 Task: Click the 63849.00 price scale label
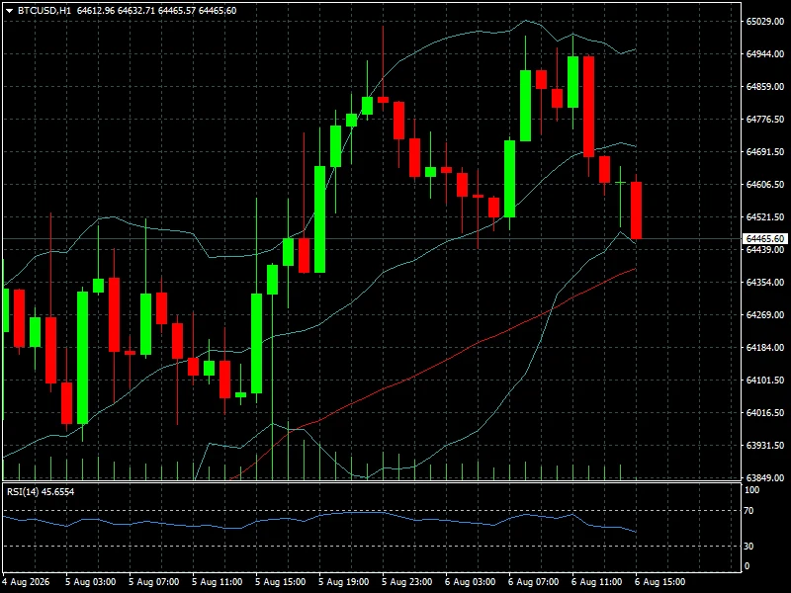(x=764, y=477)
